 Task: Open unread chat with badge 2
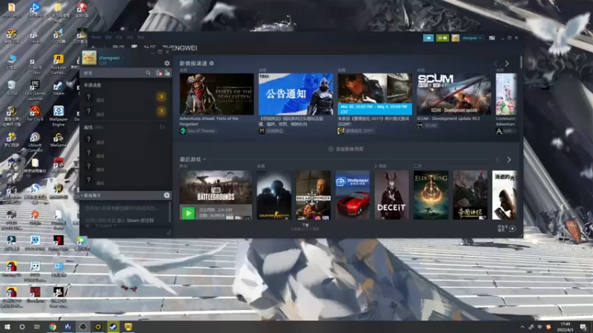[x=125, y=98]
